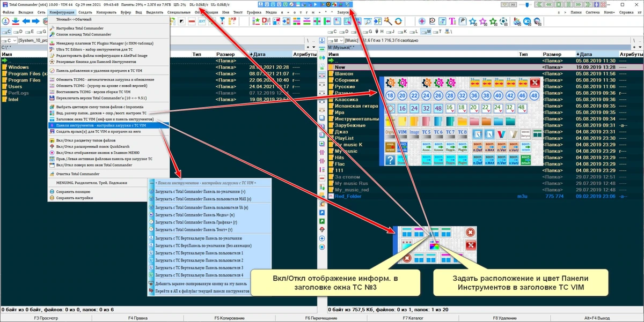Select the Red_Folder file row

point(485,197)
